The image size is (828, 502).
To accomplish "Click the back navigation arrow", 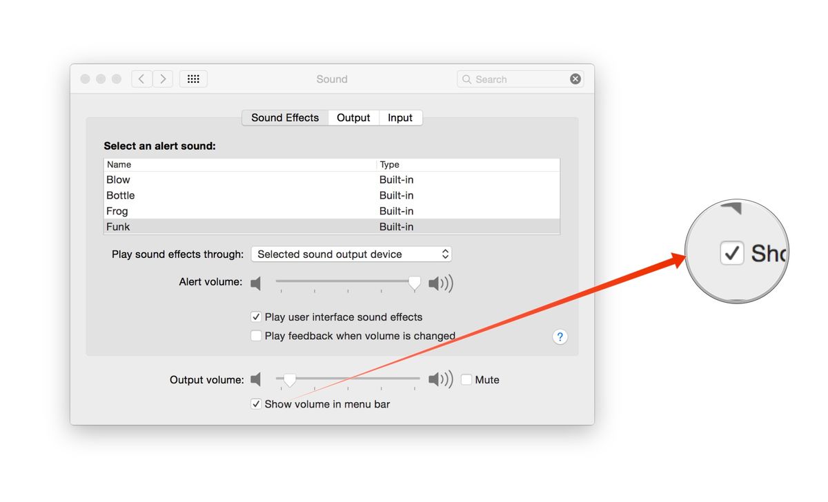I will pyautogui.click(x=141, y=79).
